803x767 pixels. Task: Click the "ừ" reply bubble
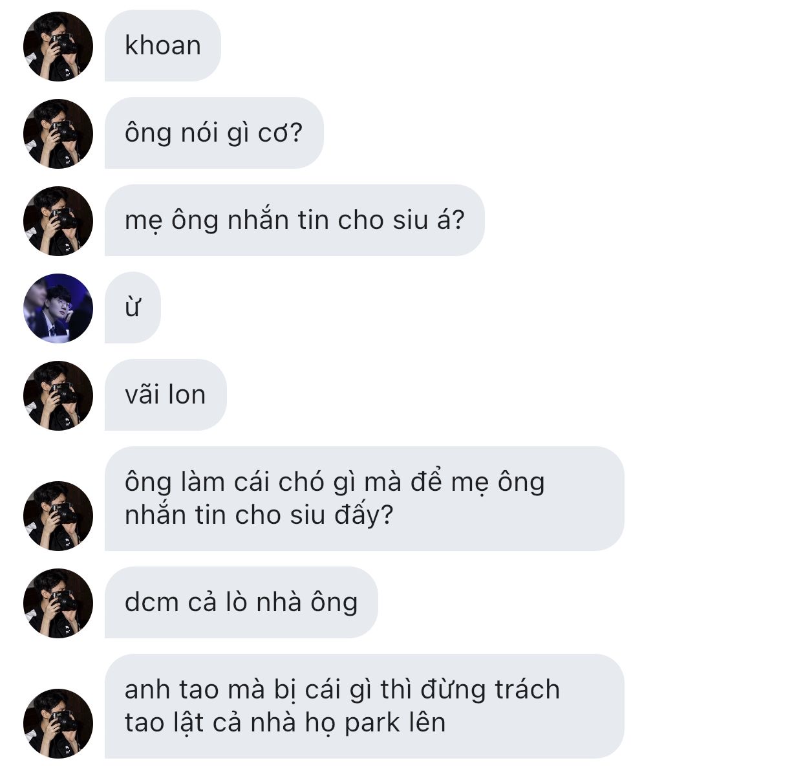(133, 308)
